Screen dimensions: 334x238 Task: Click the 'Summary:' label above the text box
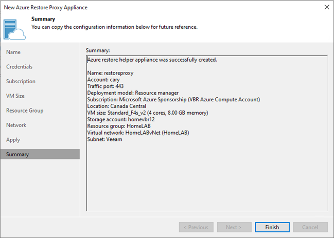tap(98, 50)
